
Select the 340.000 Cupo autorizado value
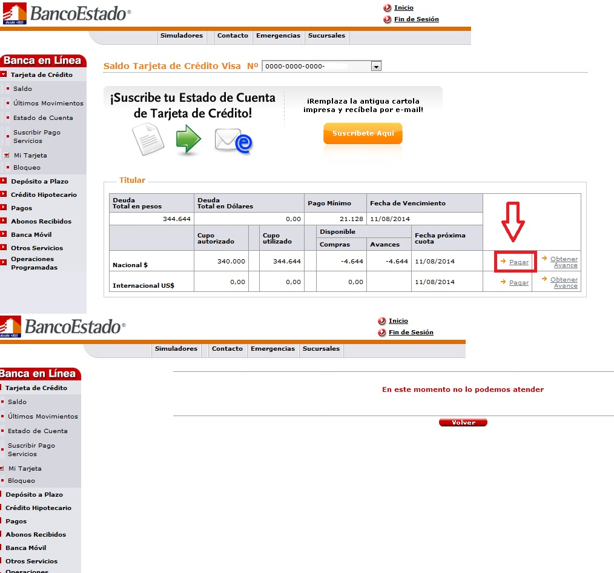pyautogui.click(x=231, y=261)
